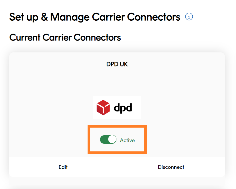Click the word Connectors in the subheading
Viewport: 236px width, 189px height.
click(97, 37)
